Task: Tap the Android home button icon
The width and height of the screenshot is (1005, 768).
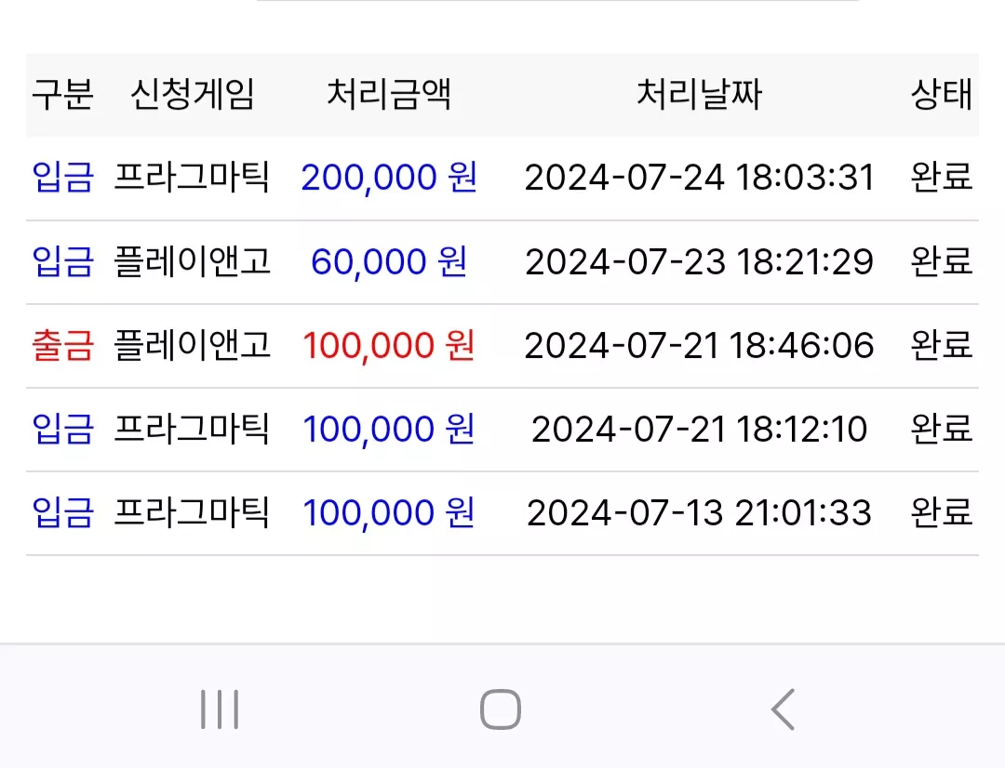Action: pos(501,709)
